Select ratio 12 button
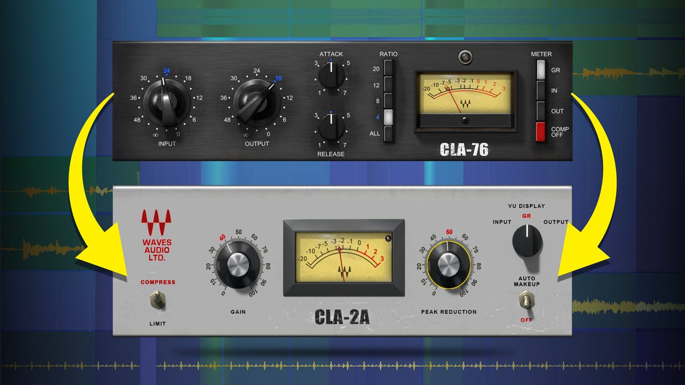 [x=389, y=84]
